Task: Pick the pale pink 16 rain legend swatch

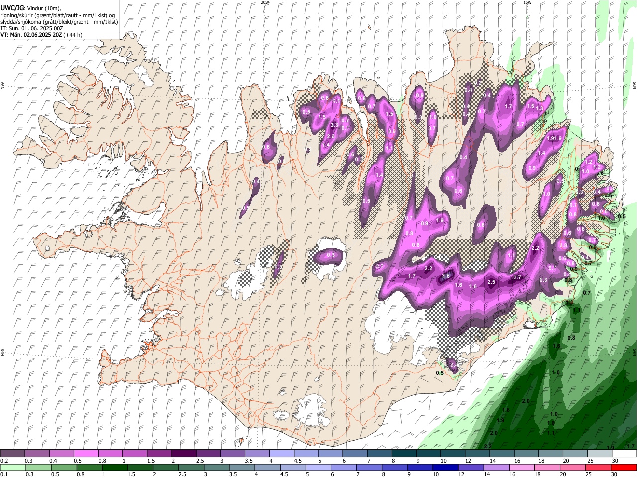Action: click(x=522, y=467)
